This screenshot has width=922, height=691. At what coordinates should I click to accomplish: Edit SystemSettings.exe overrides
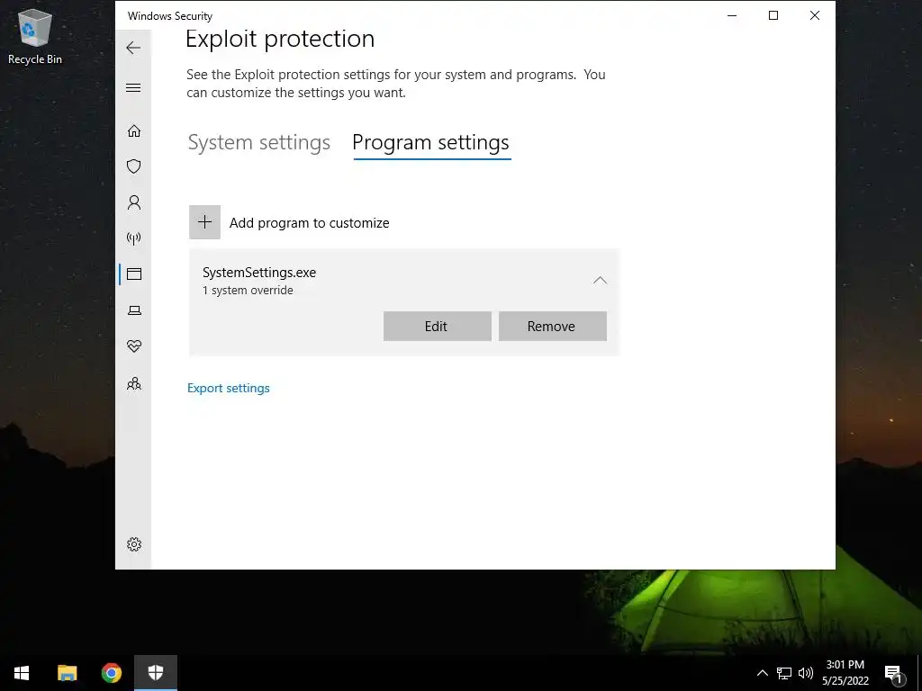[437, 326]
